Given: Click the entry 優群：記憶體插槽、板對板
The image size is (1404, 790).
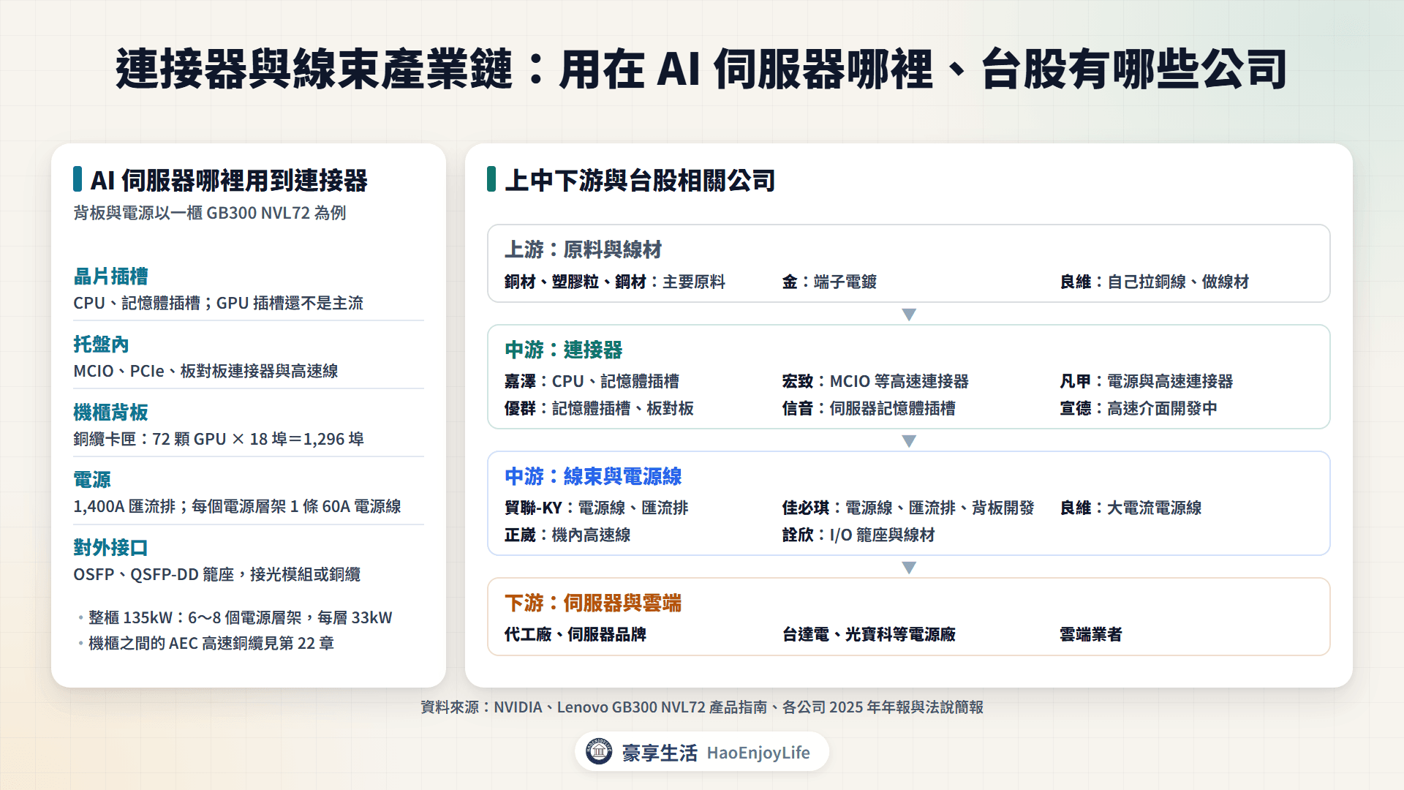Looking at the screenshot, I should (x=599, y=408).
